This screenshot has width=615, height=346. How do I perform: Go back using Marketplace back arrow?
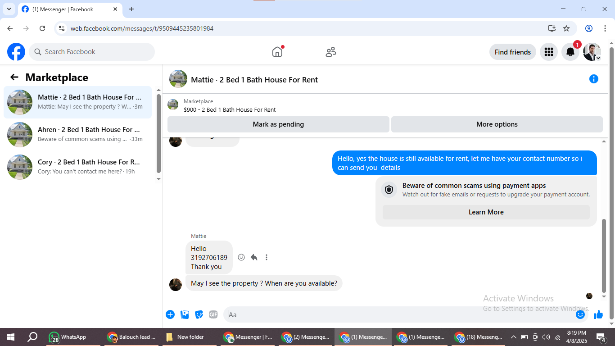[x=14, y=77]
